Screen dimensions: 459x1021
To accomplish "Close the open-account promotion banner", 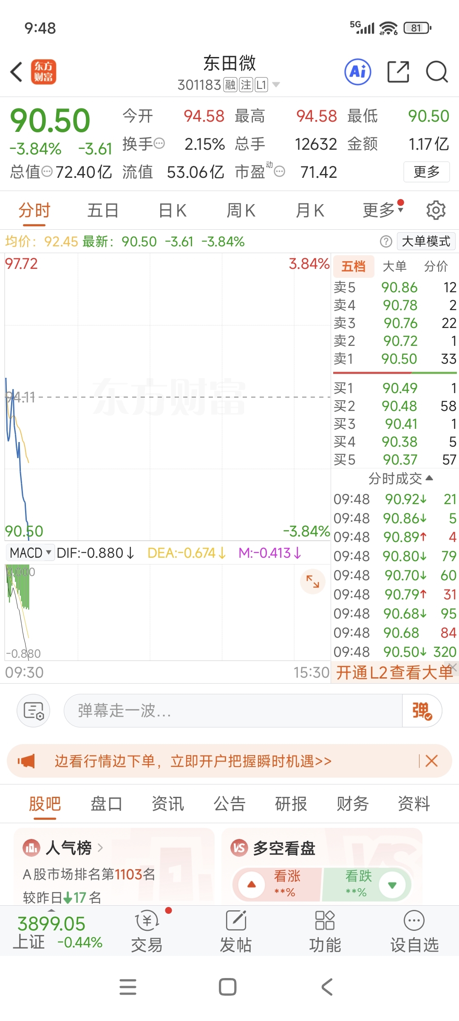I will (x=431, y=761).
